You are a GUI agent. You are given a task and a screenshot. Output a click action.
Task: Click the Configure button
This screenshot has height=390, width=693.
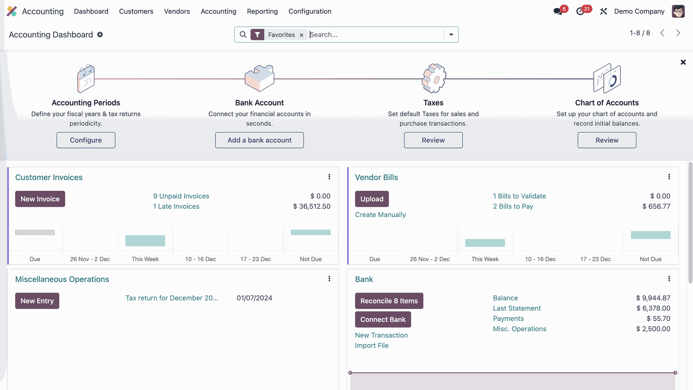coord(86,140)
